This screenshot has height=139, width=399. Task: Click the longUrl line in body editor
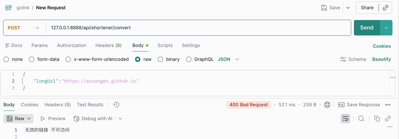[x=86, y=81]
